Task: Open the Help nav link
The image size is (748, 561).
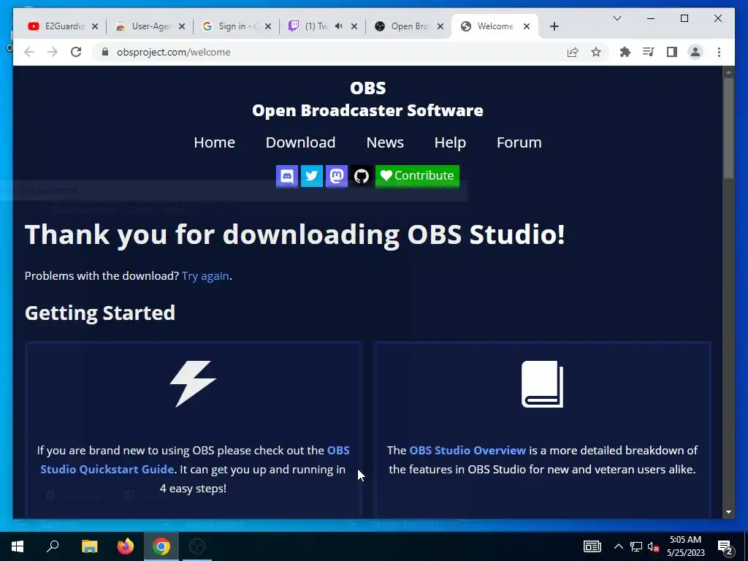Action: (x=450, y=142)
